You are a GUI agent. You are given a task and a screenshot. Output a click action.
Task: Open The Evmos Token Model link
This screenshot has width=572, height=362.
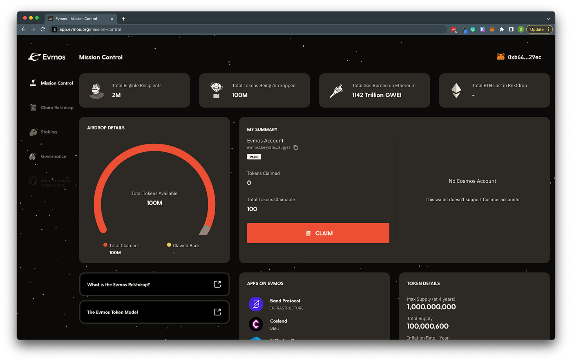(154, 312)
